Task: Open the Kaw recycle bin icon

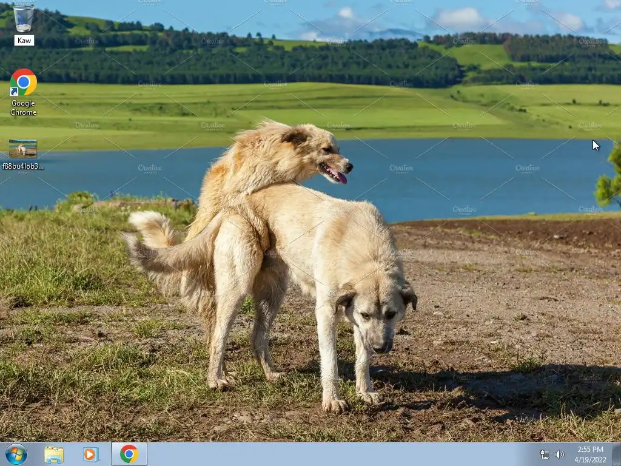Action: [x=24, y=18]
